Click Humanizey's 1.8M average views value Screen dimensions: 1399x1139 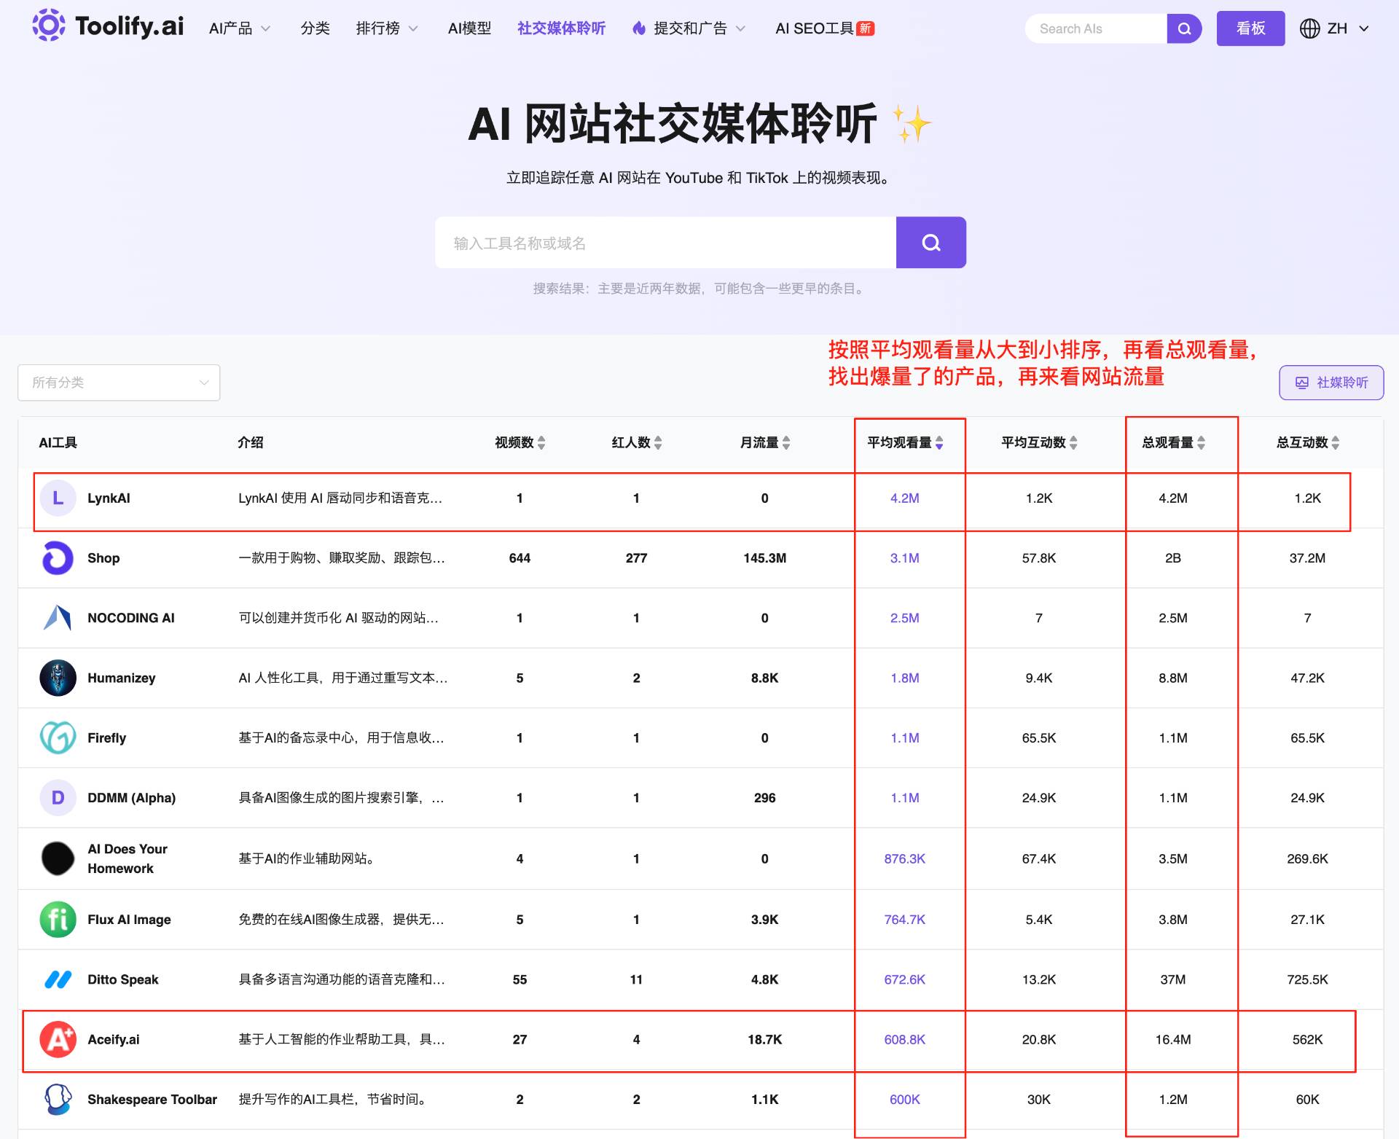pyautogui.click(x=905, y=678)
